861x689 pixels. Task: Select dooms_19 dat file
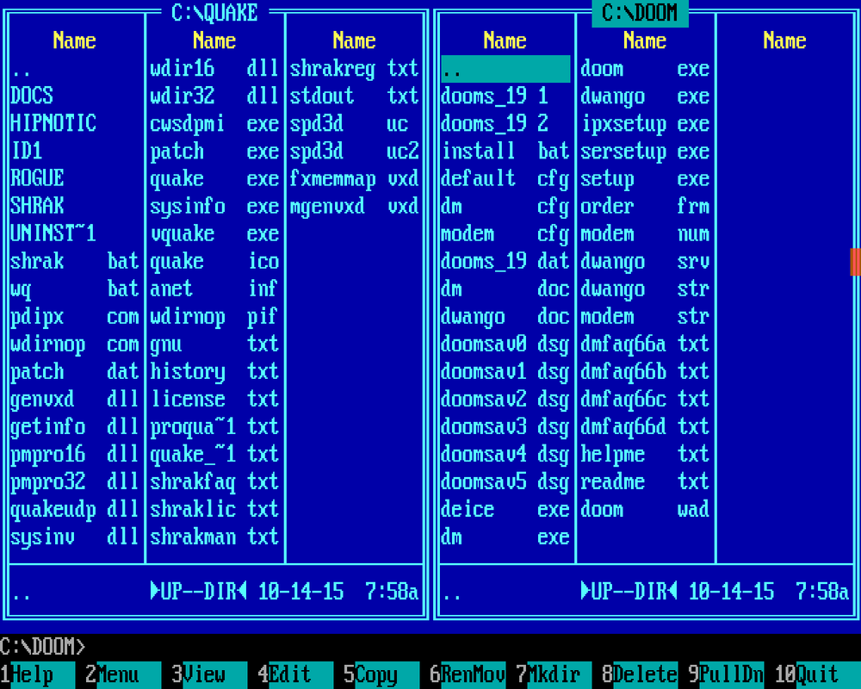(505, 262)
